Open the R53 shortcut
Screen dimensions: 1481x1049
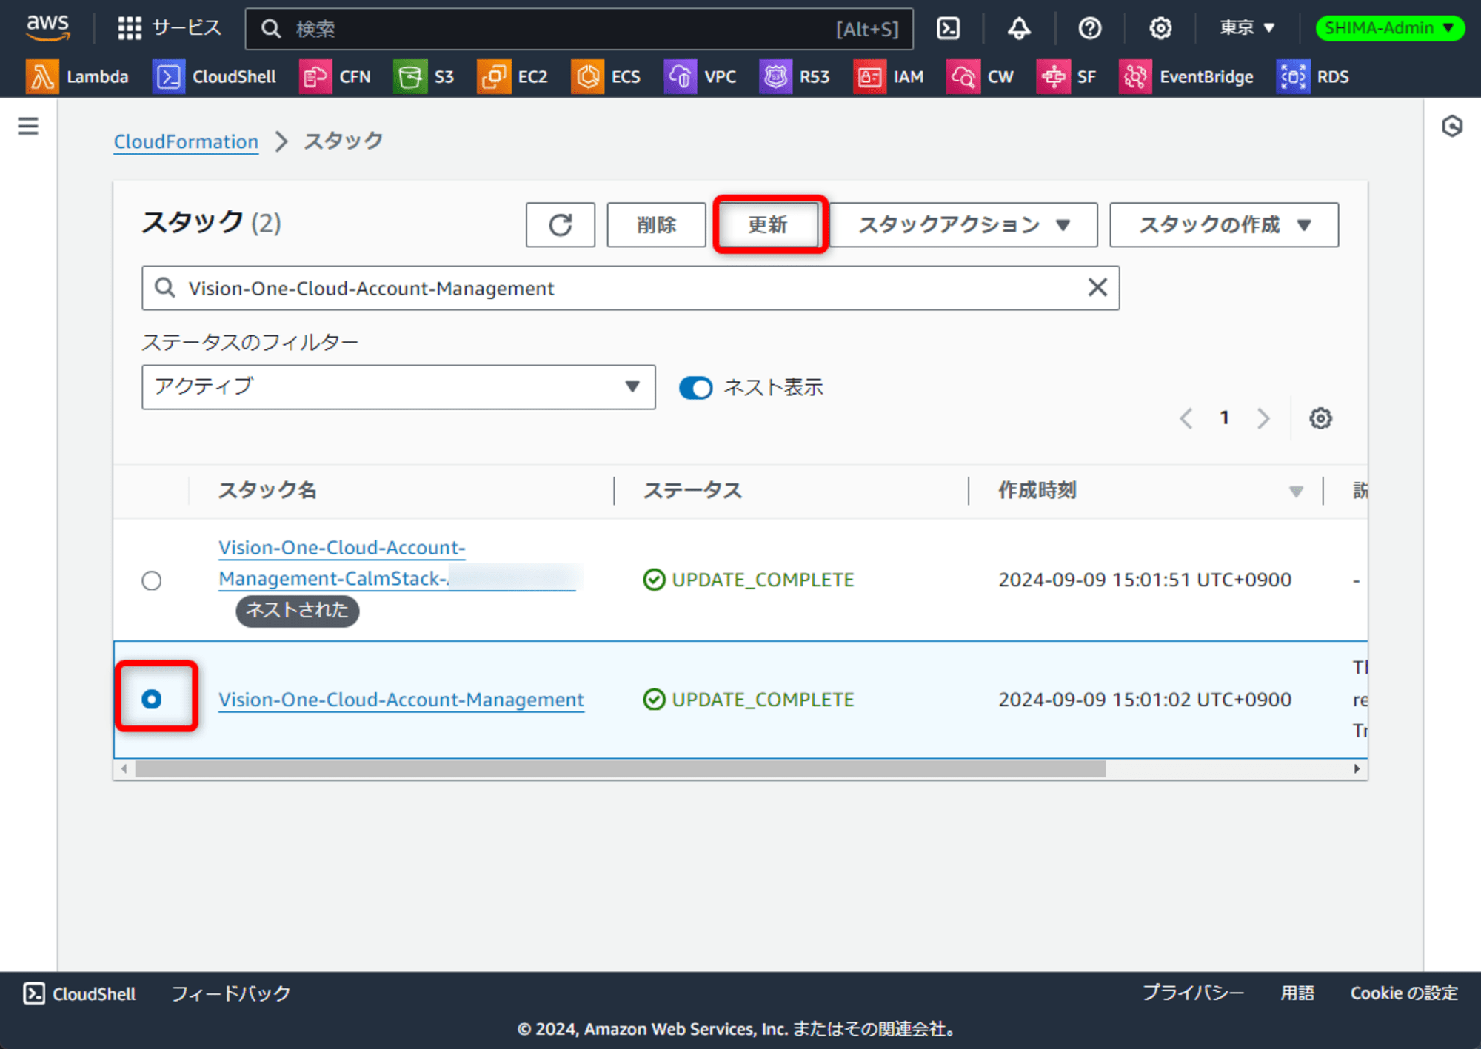click(x=795, y=76)
